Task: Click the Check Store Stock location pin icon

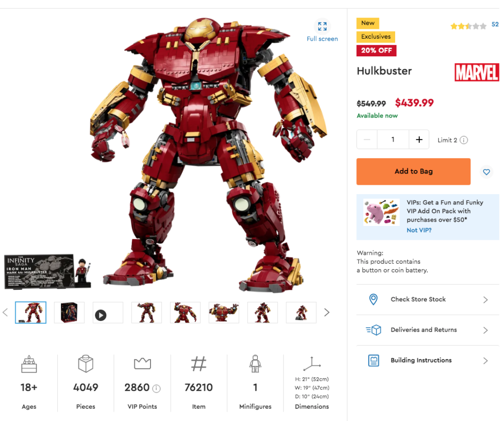Action: 373,299
